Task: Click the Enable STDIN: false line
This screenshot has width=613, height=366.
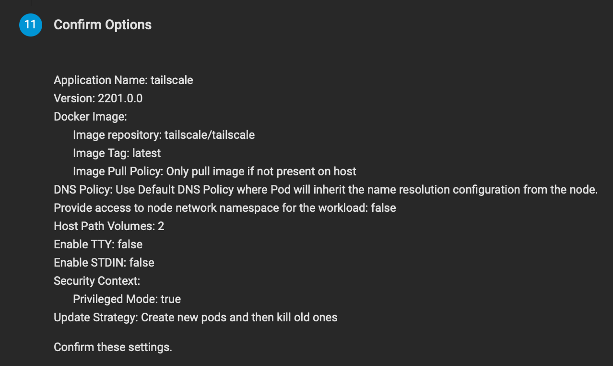Action: click(104, 263)
